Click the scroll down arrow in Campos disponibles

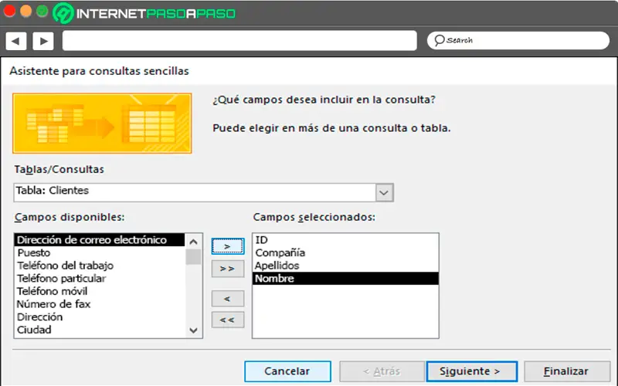tap(193, 330)
